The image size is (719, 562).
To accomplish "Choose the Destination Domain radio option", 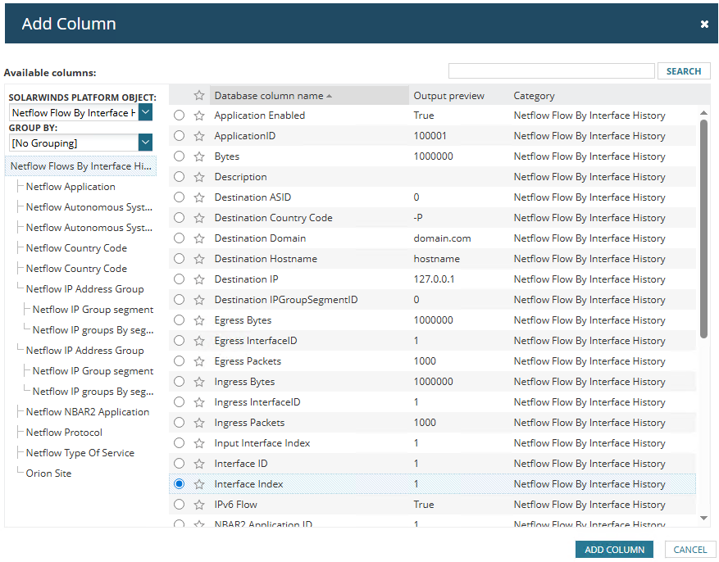I will pyautogui.click(x=180, y=238).
